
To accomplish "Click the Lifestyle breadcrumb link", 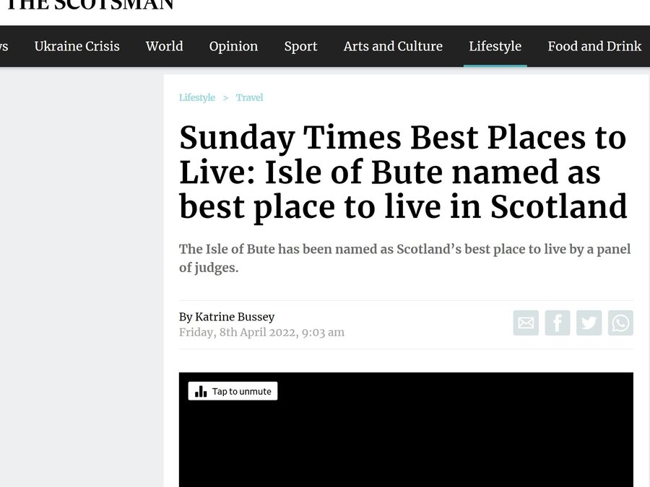I will [x=197, y=97].
